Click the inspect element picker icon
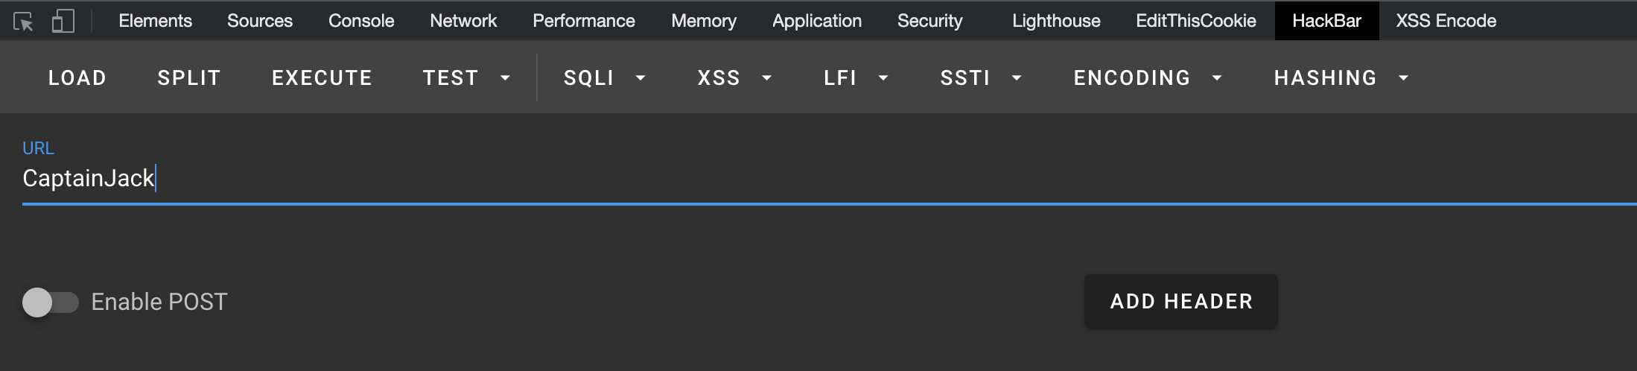Image resolution: width=1637 pixels, height=371 pixels. click(x=24, y=22)
